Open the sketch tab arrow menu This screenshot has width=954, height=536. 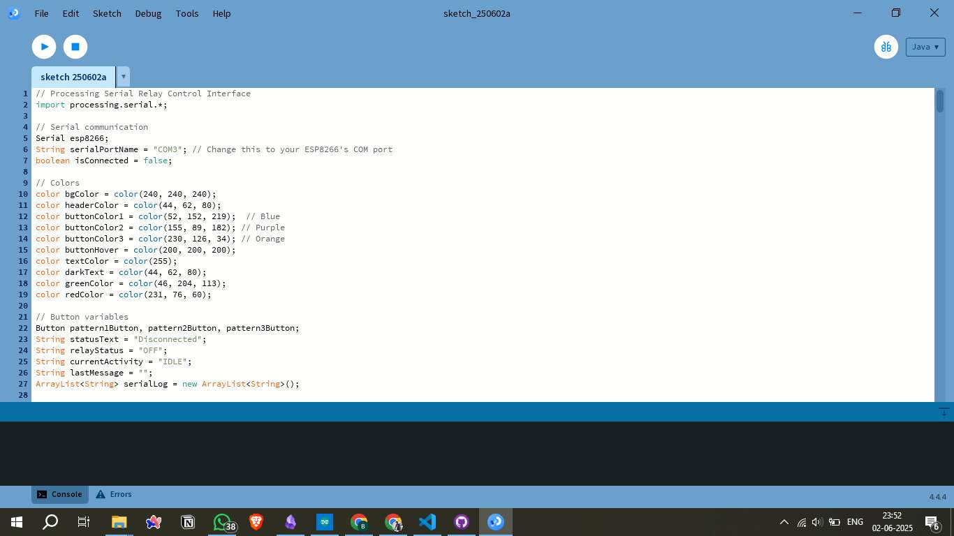[x=124, y=77]
